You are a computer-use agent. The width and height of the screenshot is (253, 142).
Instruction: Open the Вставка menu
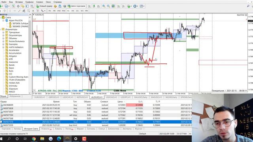(19, 2)
